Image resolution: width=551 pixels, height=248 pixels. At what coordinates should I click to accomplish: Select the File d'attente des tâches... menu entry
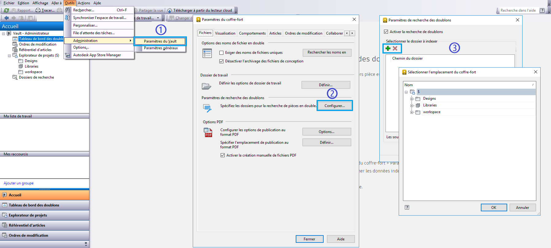point(99,33)
